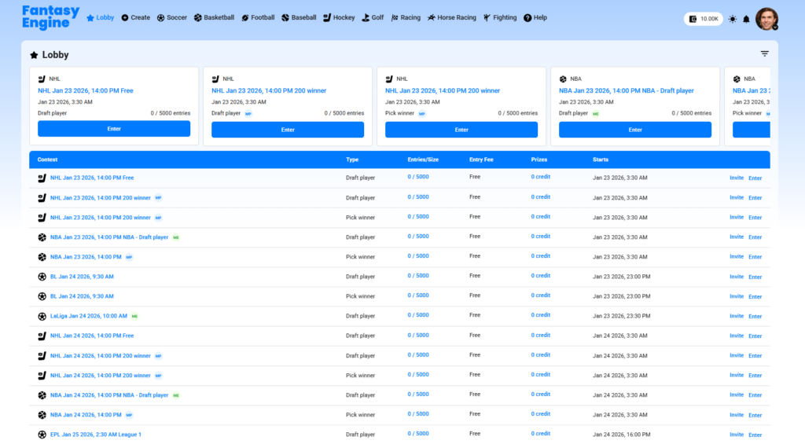Open the user profile avatar menu
805x444 pixels.
[766, 19]
